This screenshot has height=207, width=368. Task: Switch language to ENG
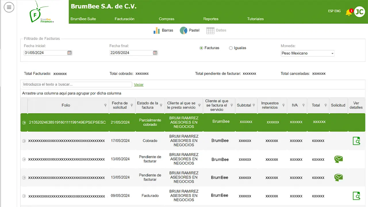coord(338,11)
